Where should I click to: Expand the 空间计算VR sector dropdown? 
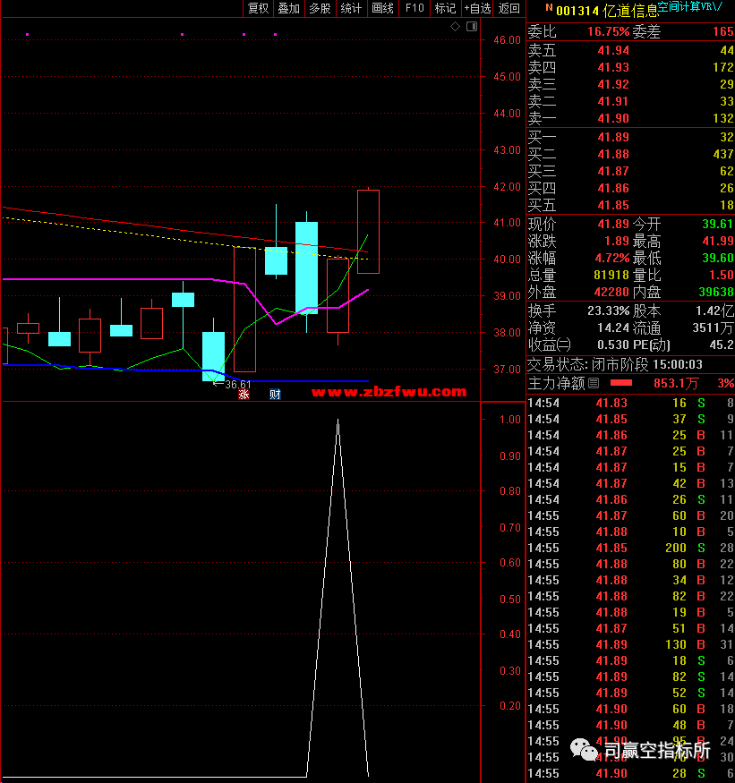pyautogui.click(x=689, y=6)
